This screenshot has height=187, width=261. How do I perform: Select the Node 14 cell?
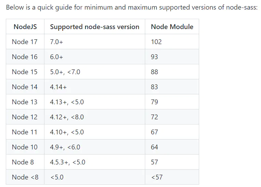(x=25, y=87)
